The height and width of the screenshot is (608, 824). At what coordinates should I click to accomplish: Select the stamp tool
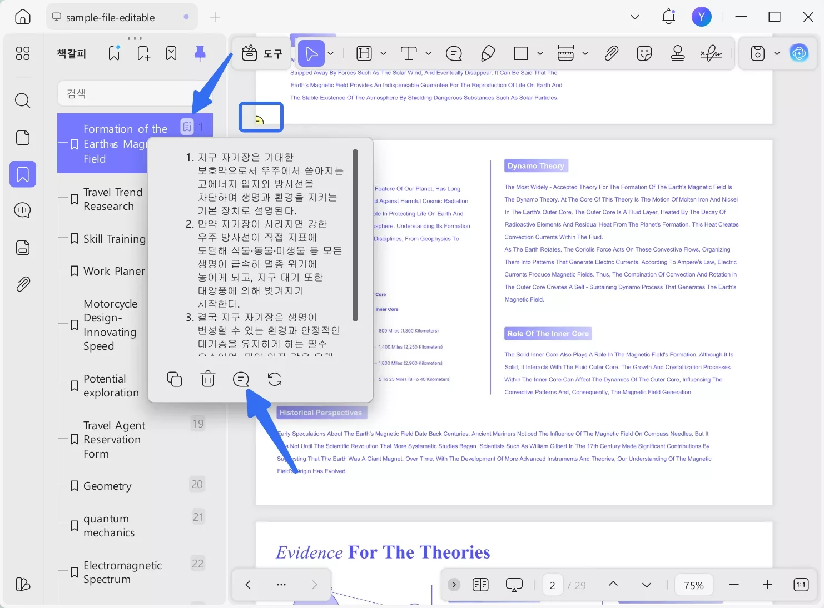(x=678, y=53)
